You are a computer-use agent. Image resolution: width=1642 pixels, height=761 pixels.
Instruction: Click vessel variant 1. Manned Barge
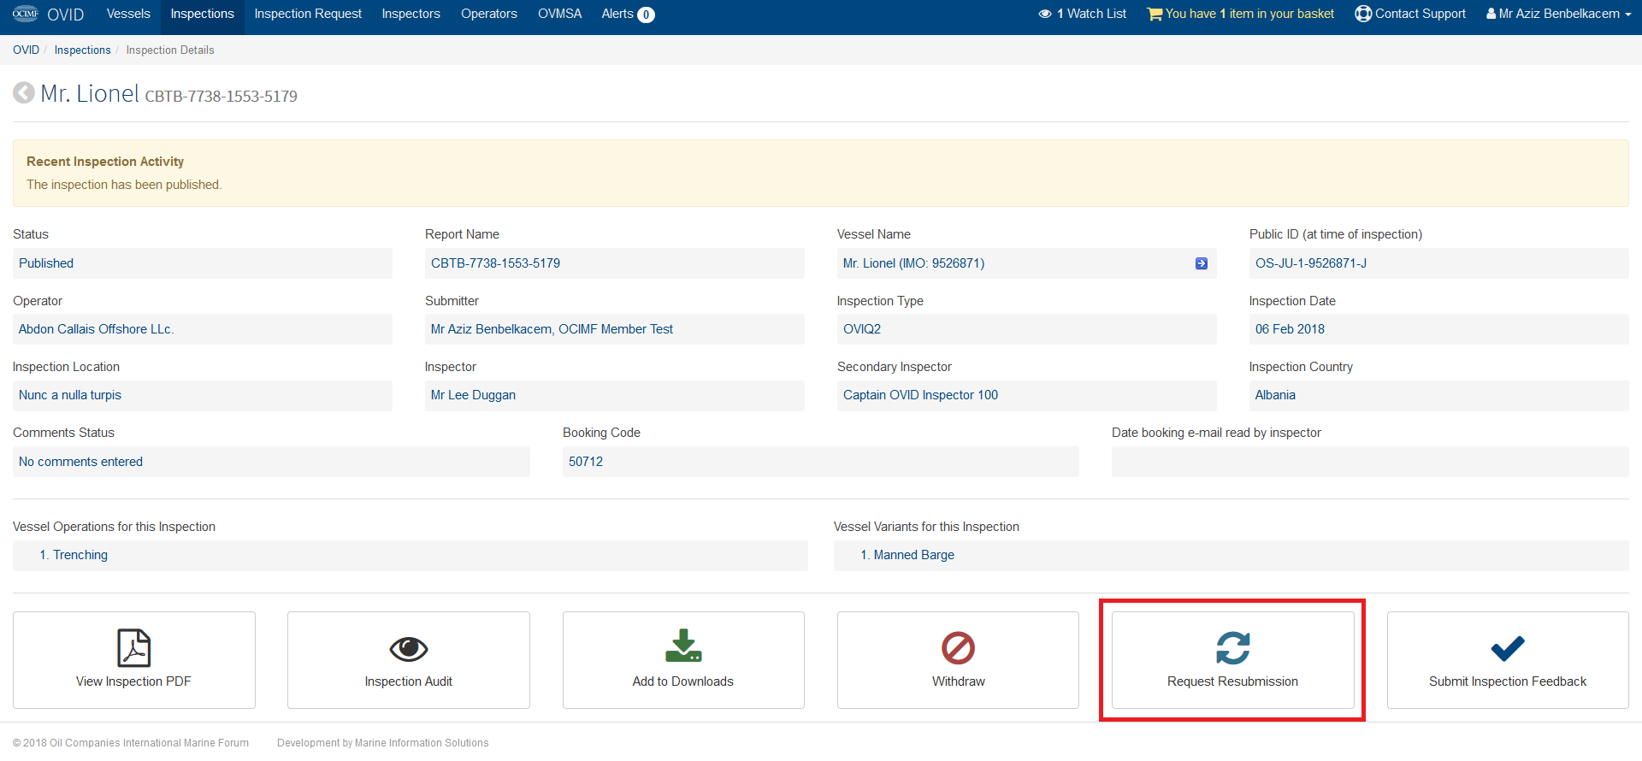pyautogui.click(x=1231, y=555)
